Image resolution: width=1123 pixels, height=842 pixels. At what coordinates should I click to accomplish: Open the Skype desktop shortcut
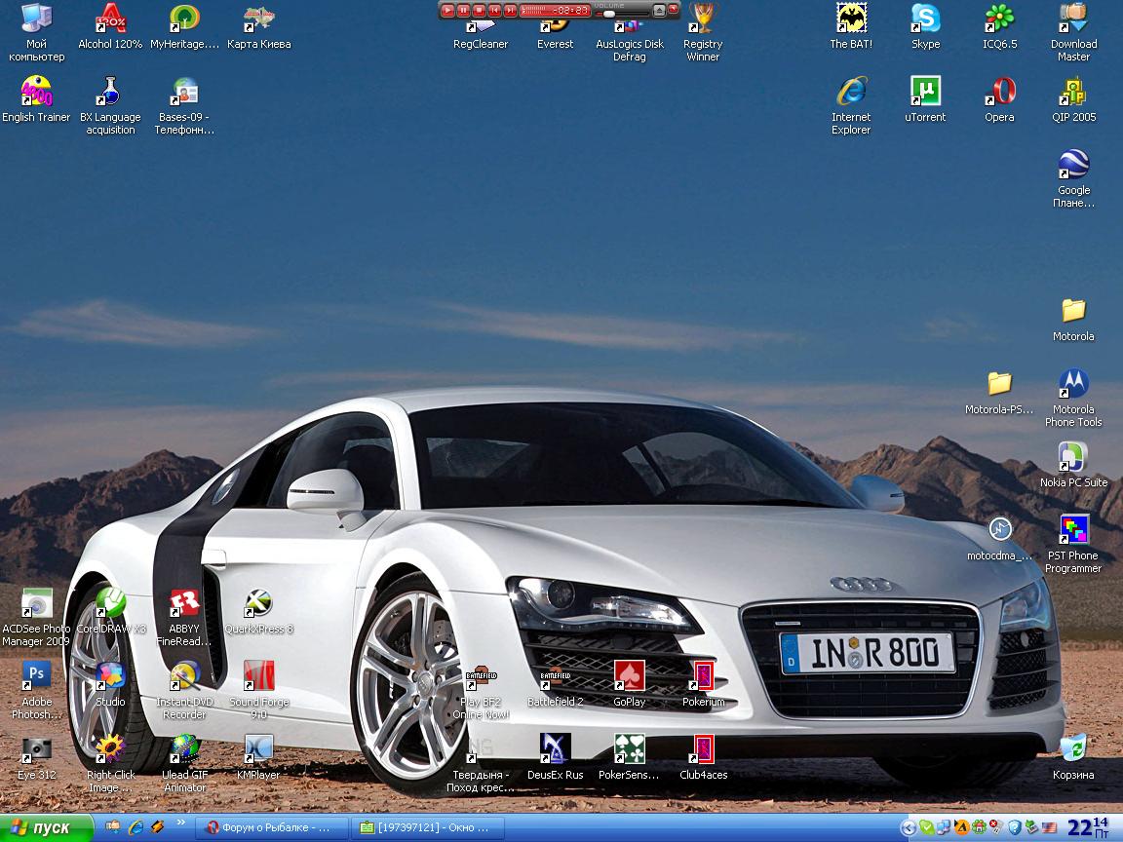pos(925,19)
